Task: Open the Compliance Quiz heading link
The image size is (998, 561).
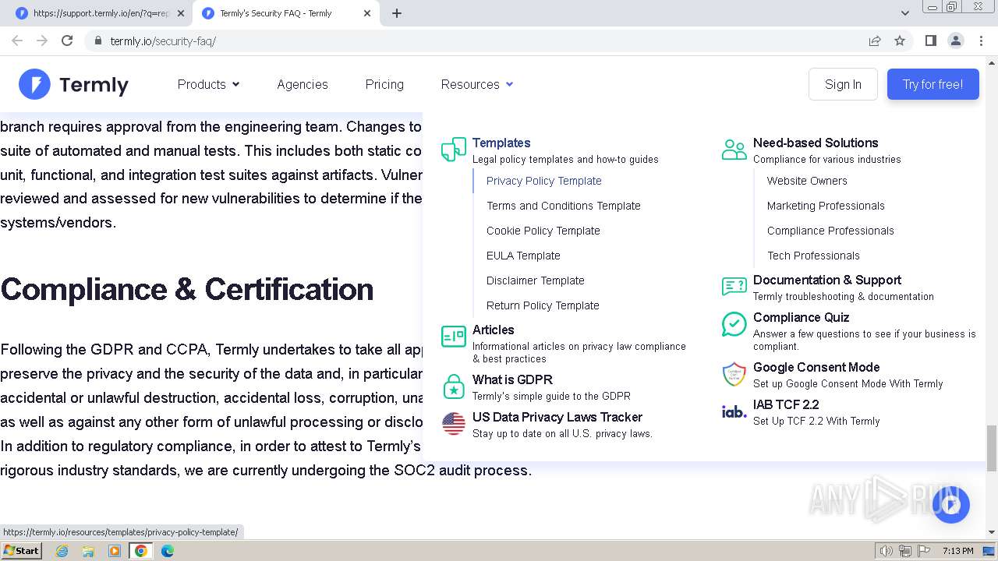Action: [801, 317]
